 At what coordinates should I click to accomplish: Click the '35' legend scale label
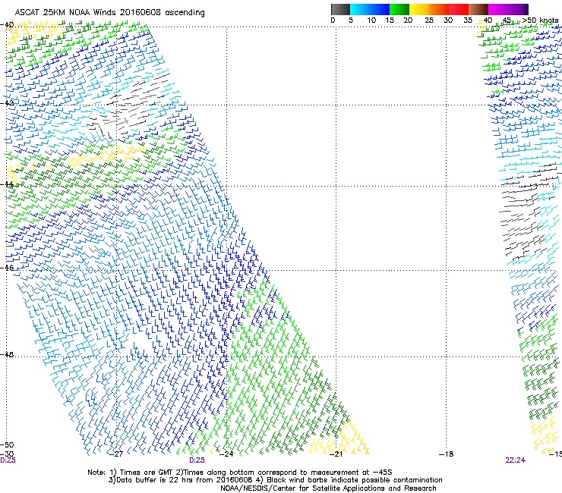coord(468,20)
